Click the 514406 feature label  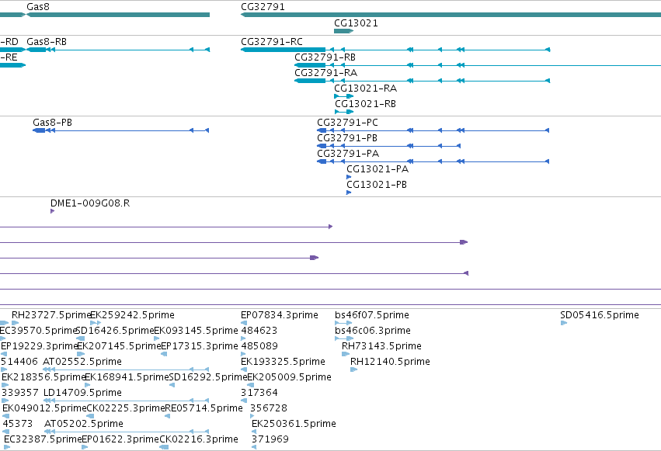pos(19,362)
